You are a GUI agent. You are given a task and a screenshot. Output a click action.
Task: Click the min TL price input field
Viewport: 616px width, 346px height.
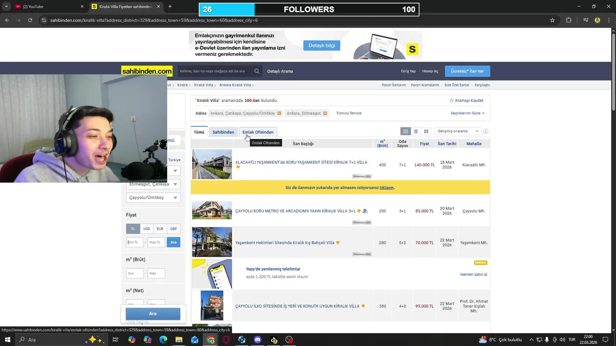[135, 242]
